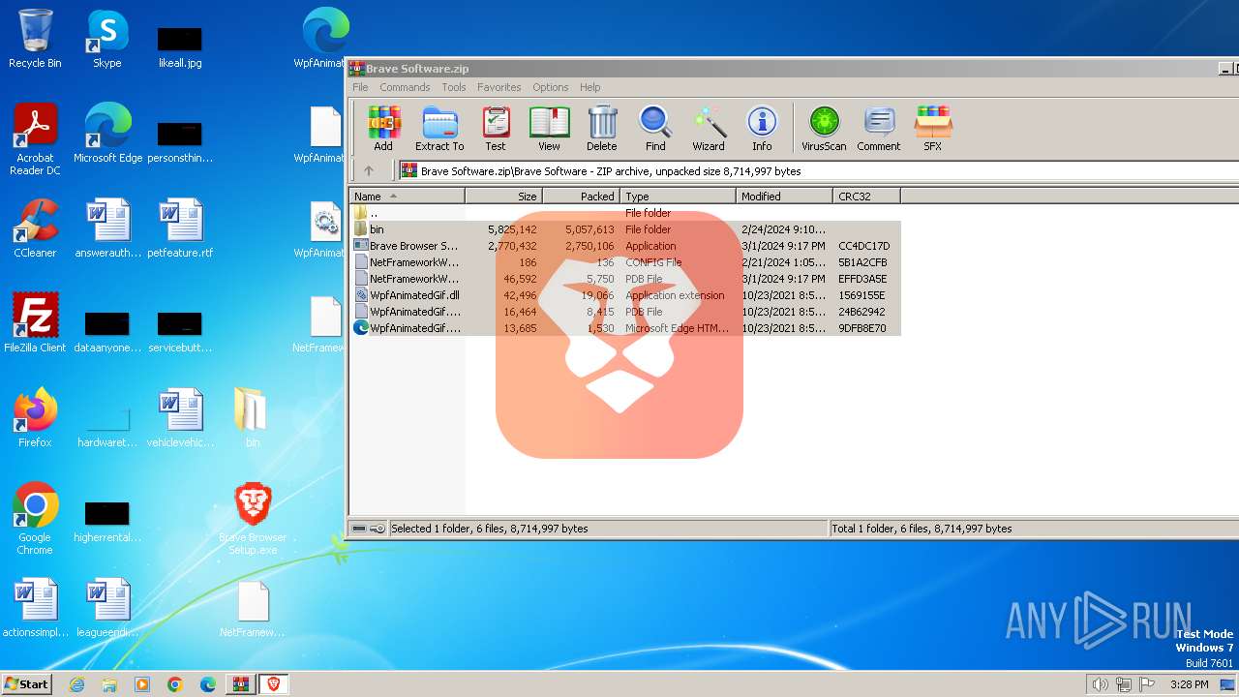The image size is (1239, 697).
Task: Click the CCleaner desktop icon
Action: 35,228
